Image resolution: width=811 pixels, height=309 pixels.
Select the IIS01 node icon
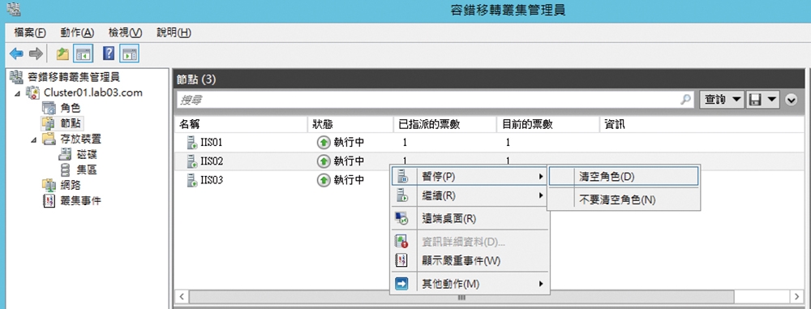(192, 143)
